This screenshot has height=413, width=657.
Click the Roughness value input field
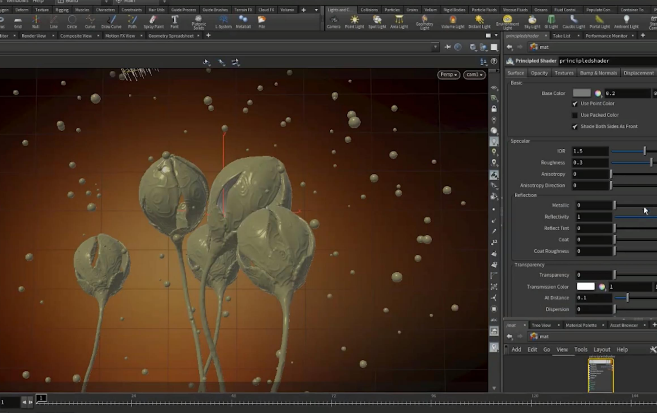click(x=590, y=162)
